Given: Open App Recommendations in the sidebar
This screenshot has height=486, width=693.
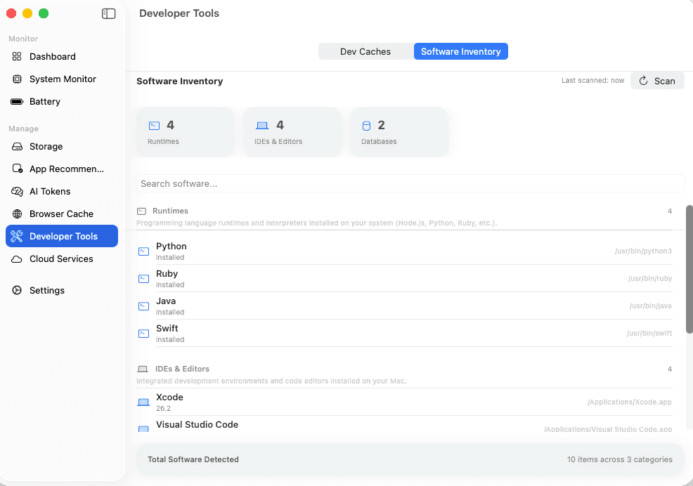Looking at the screenshot, I should [66, 169].
